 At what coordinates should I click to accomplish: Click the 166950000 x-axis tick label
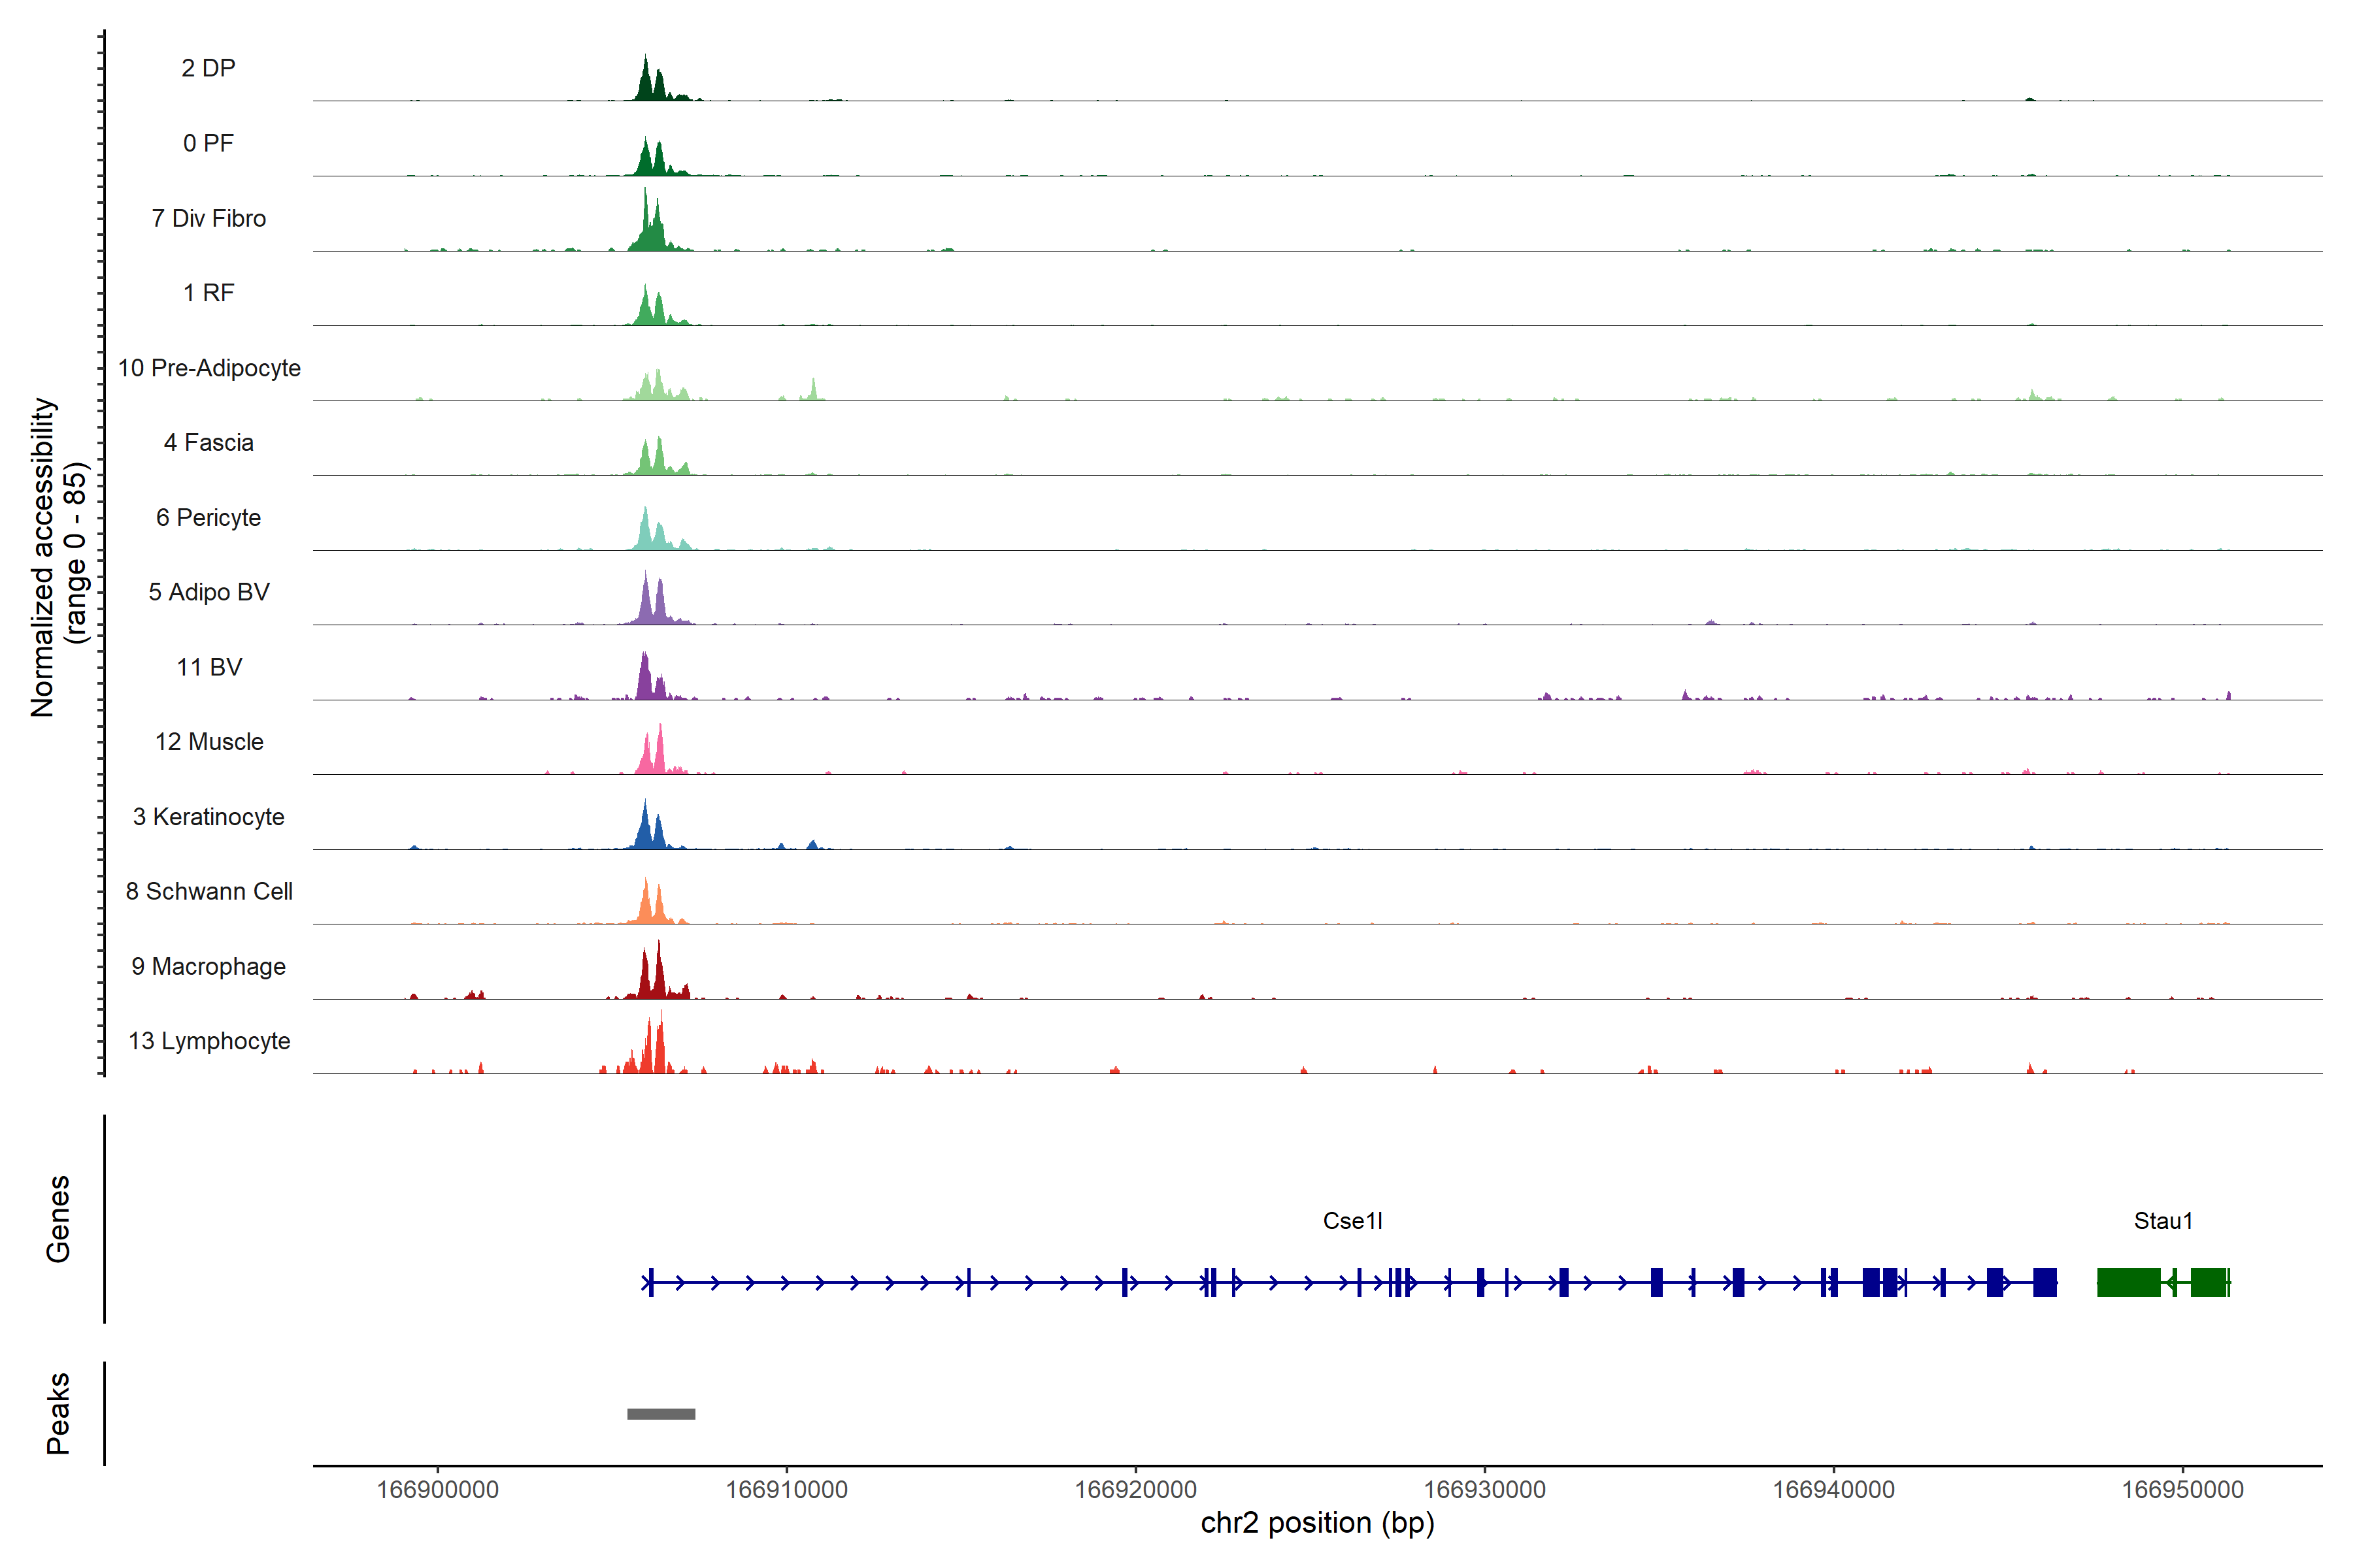pyautogui.click(x=2182, y=1489)
